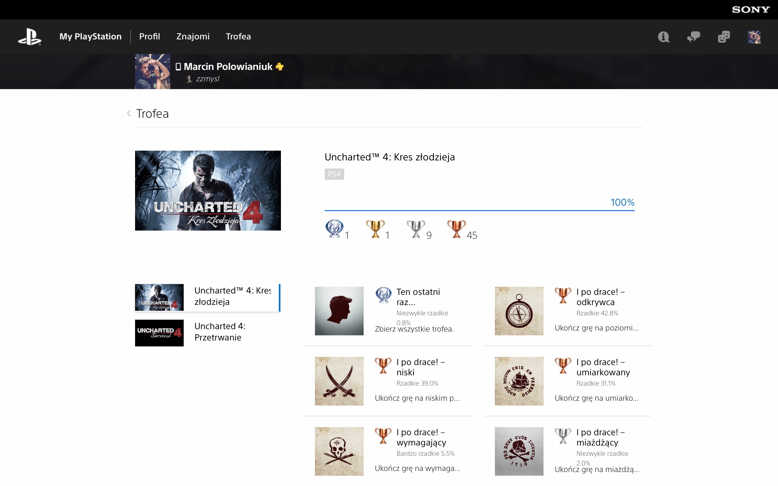Screen dimensions: 778x486
Task: Go back using the Trofea chevron
Action: 129,113
